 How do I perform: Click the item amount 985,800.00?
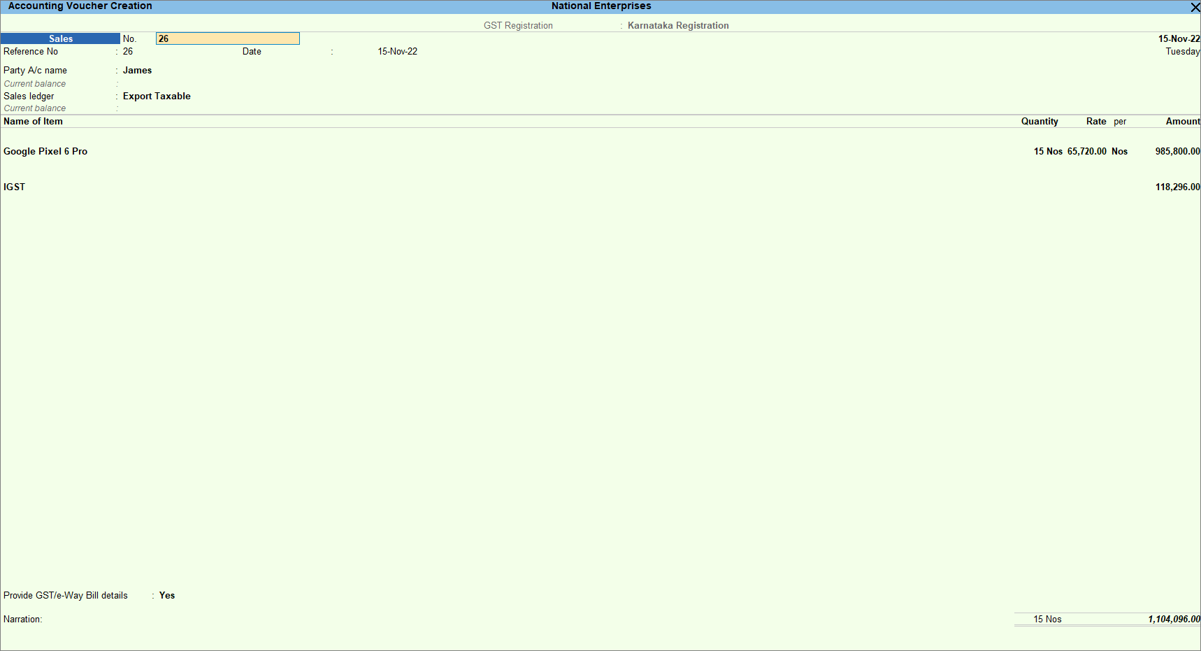coord(1177,152)
